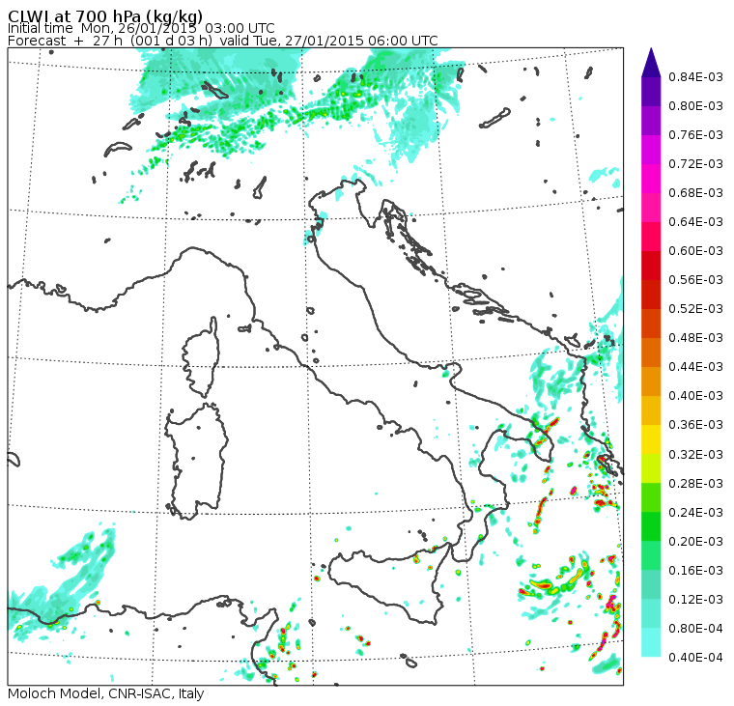Click the 0.68E-03 legend label
Viewport: 734px width, 706px height.
click(x=695, y=193)
